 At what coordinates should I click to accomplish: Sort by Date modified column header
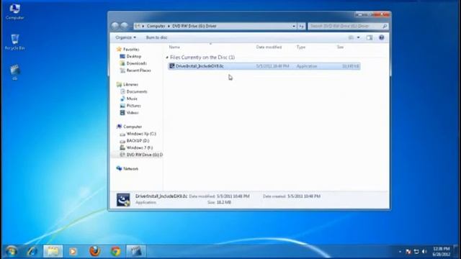pyautogui.click(x=269, y=47)
